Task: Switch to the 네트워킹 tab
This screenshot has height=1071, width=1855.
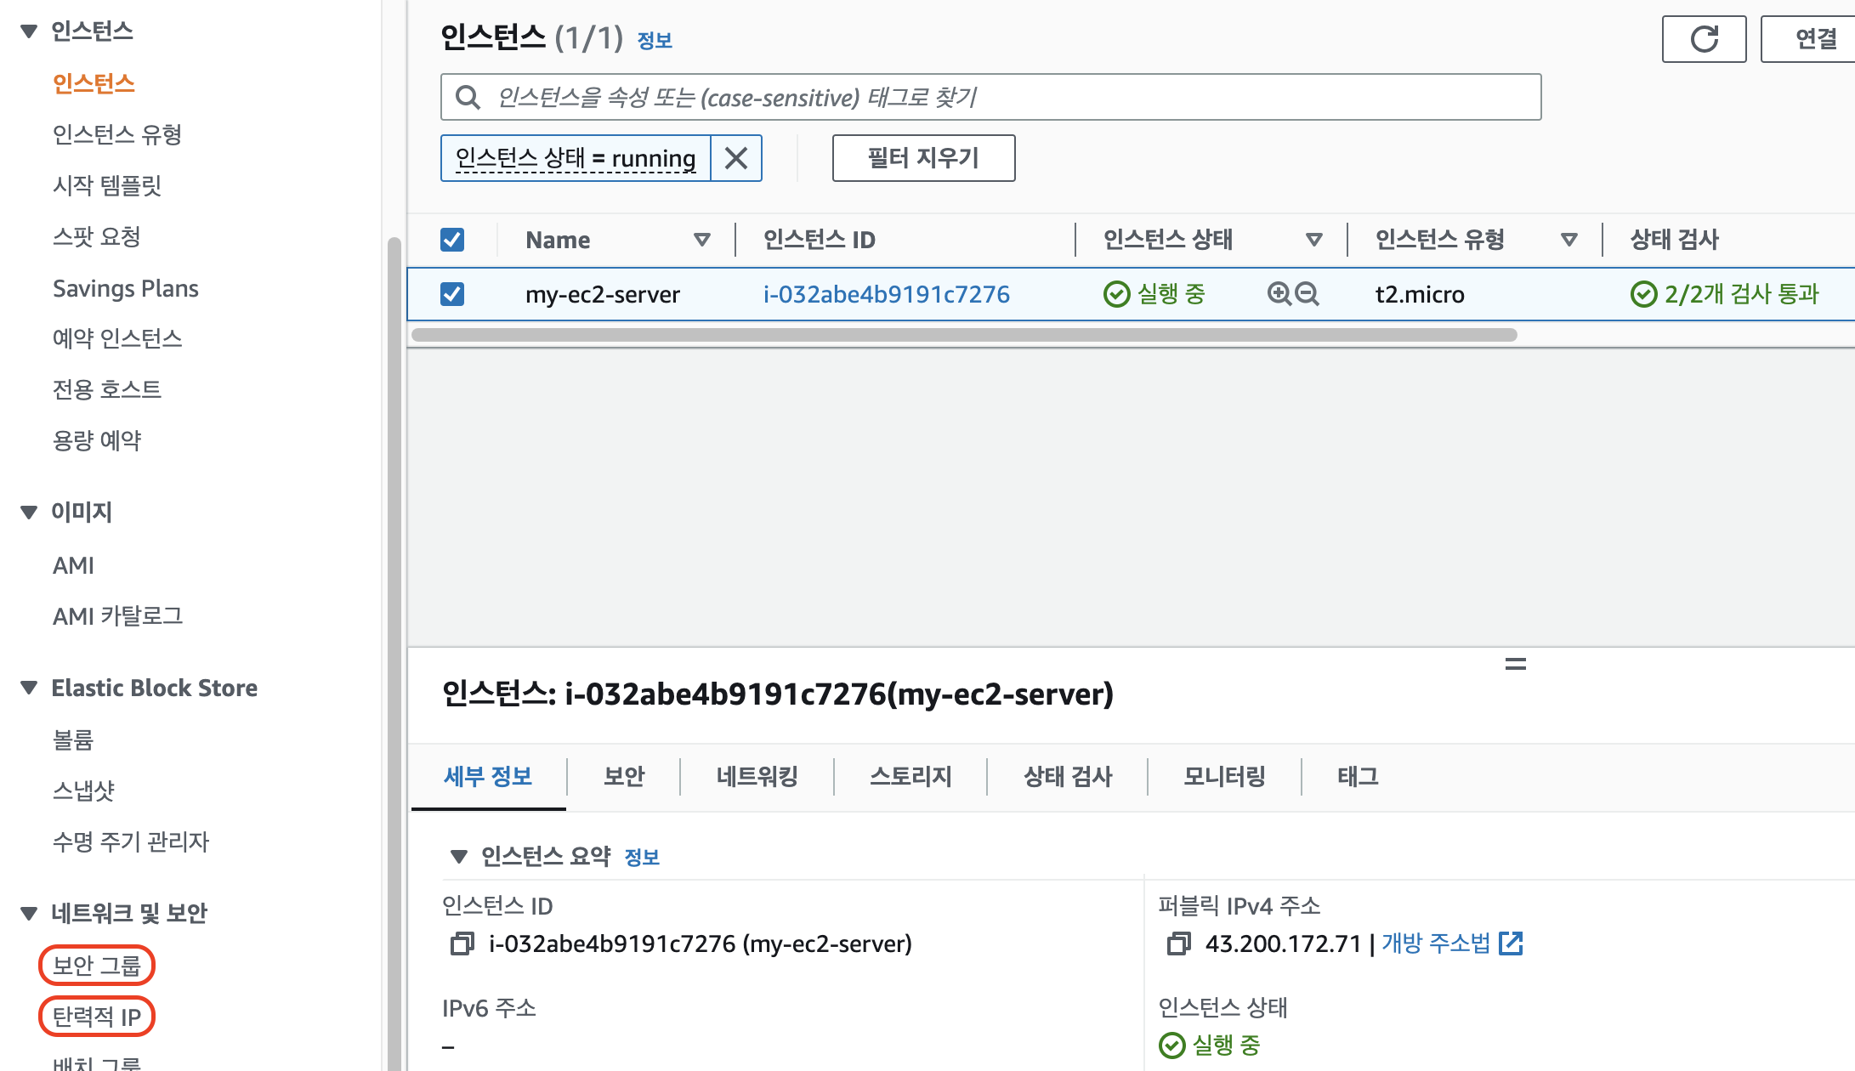Action: tap(757, 776)
